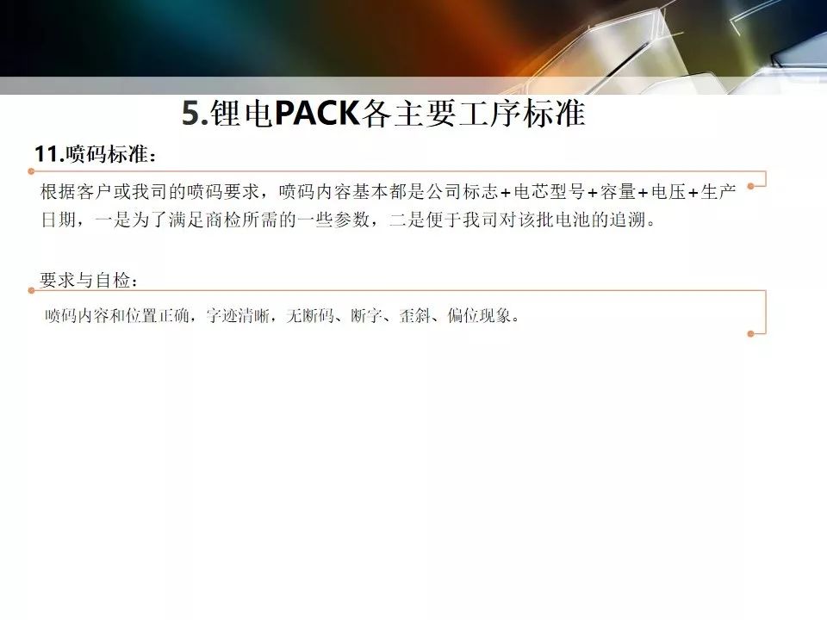Click the sentence 喷码内容和位置正确

[x=283, y=316]
